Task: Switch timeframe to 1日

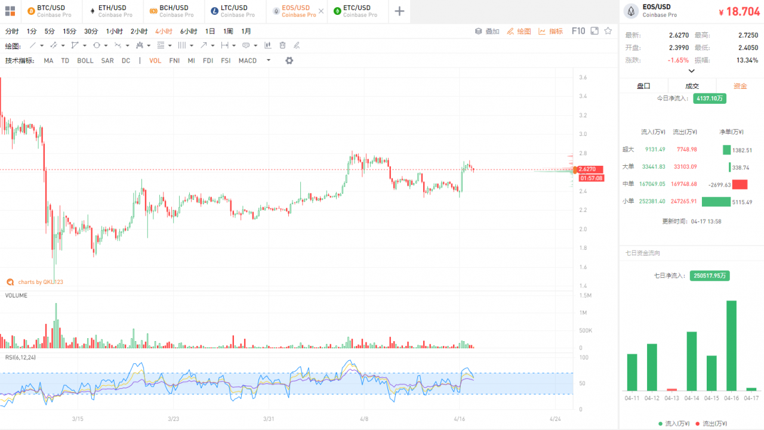Action: click(210, 31)
